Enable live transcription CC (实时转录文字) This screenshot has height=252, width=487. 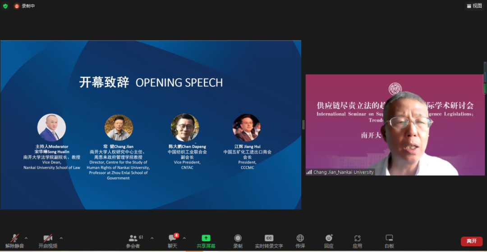tap(269, 241)
